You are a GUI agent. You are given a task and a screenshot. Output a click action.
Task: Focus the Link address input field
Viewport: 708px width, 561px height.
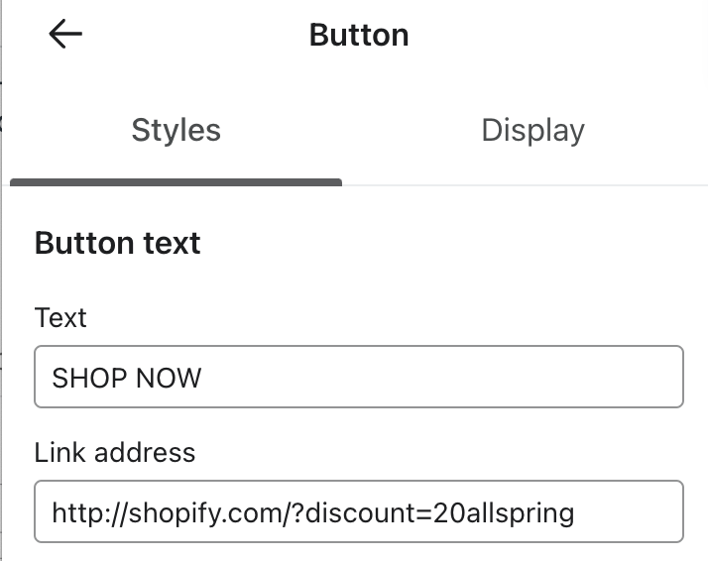358,511
